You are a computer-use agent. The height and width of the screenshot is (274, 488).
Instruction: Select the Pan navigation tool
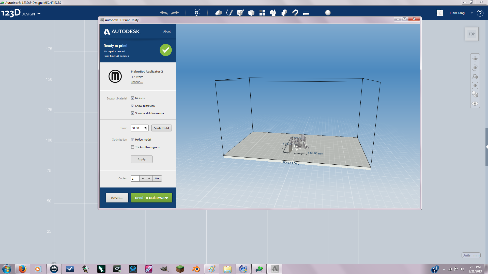(x=475, y=59)
